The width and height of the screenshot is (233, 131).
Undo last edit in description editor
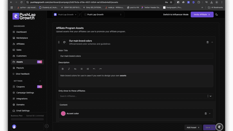click(x=94, y=69)
